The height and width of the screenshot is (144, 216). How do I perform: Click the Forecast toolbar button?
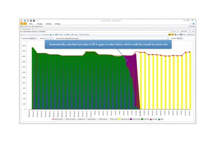(46, 35)
